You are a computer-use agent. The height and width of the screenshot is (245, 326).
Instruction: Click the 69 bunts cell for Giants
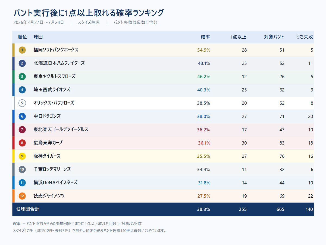(282, 196)
